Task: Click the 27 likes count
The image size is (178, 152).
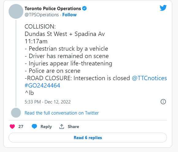Action: [21, 127]
